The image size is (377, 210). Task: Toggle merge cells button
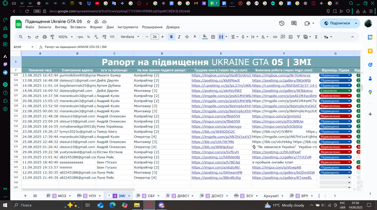[x=221, y=37]
